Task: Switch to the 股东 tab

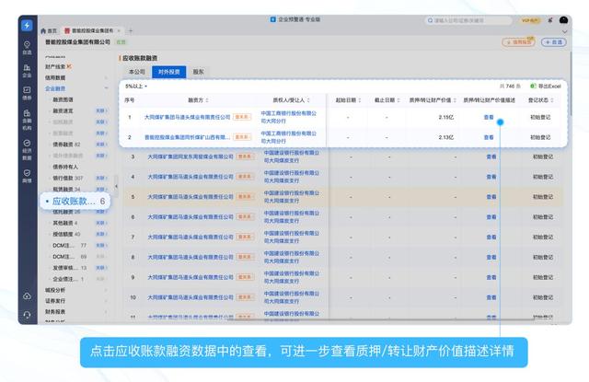Action: pyautogui.click(x=198, y=71)
